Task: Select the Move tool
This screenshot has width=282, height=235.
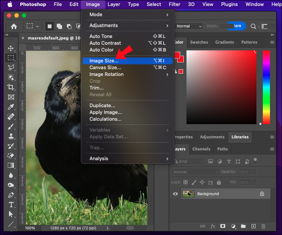Action: 11,48
